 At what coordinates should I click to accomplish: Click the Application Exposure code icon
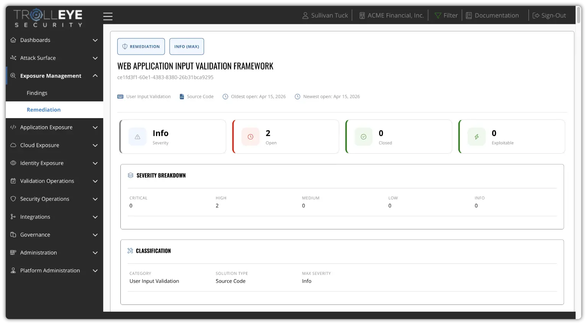13,127
